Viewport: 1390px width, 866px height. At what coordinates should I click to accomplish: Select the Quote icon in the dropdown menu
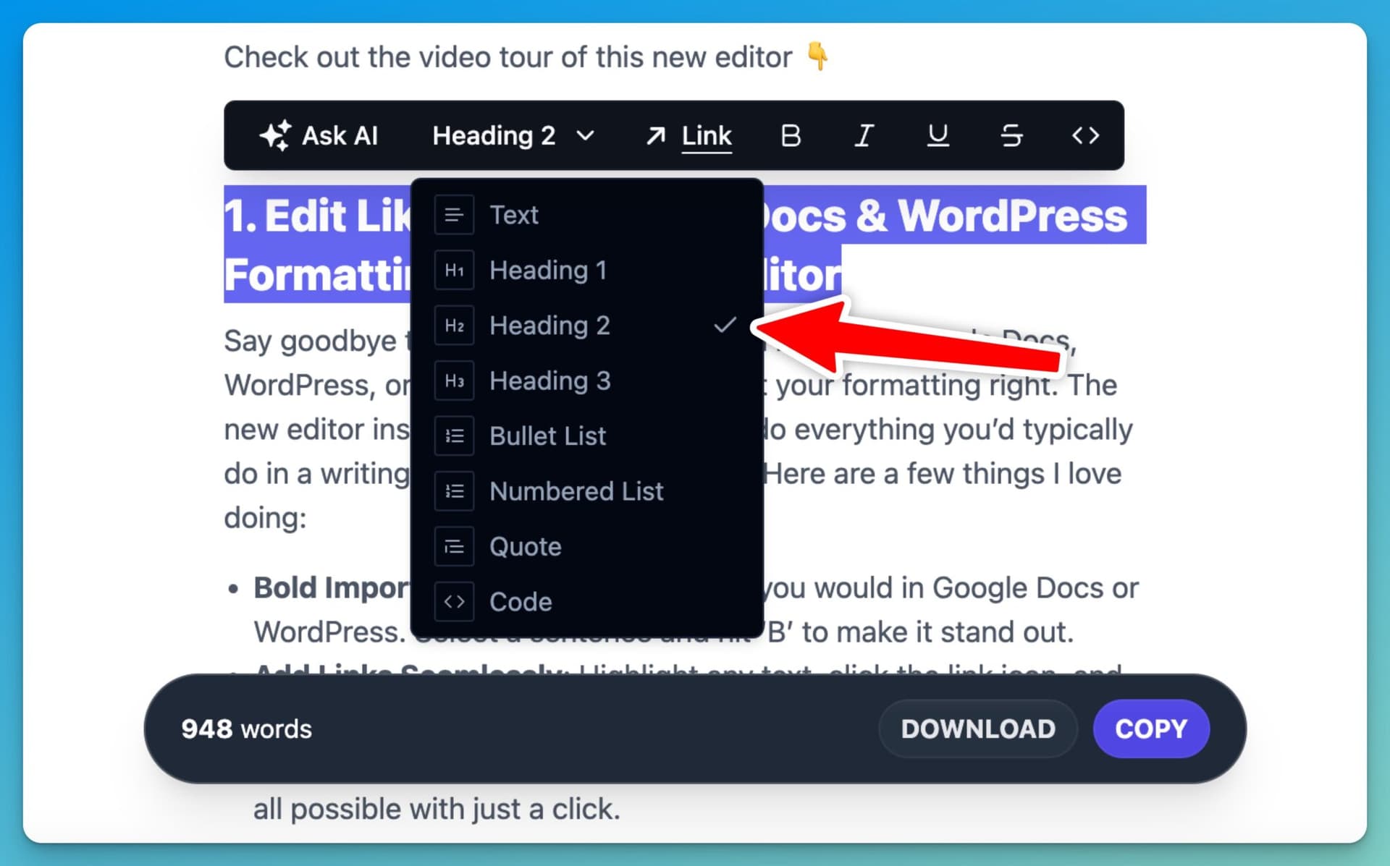tap(454, 547)
